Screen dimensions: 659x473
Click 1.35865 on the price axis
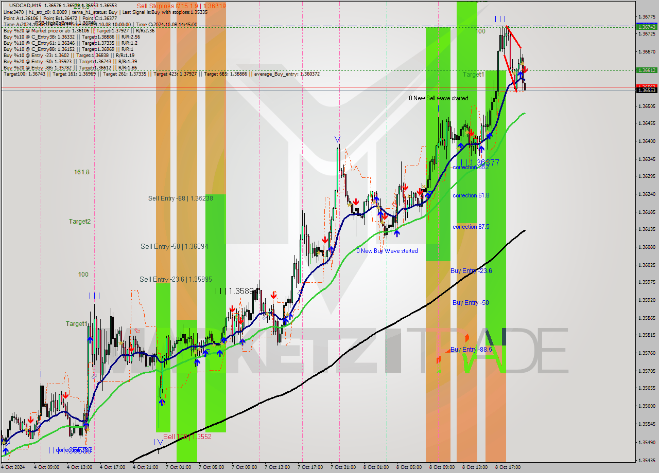click(x=646, y=318)
